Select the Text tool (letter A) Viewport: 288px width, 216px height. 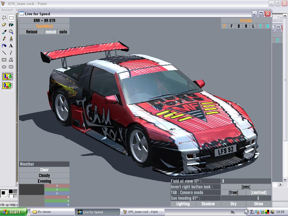click(11, 46)
